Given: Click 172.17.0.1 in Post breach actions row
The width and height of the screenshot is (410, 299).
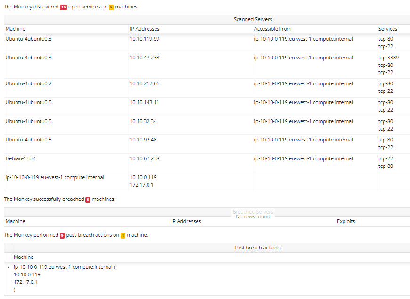Looking at the screenshot, I should point(25,282).
